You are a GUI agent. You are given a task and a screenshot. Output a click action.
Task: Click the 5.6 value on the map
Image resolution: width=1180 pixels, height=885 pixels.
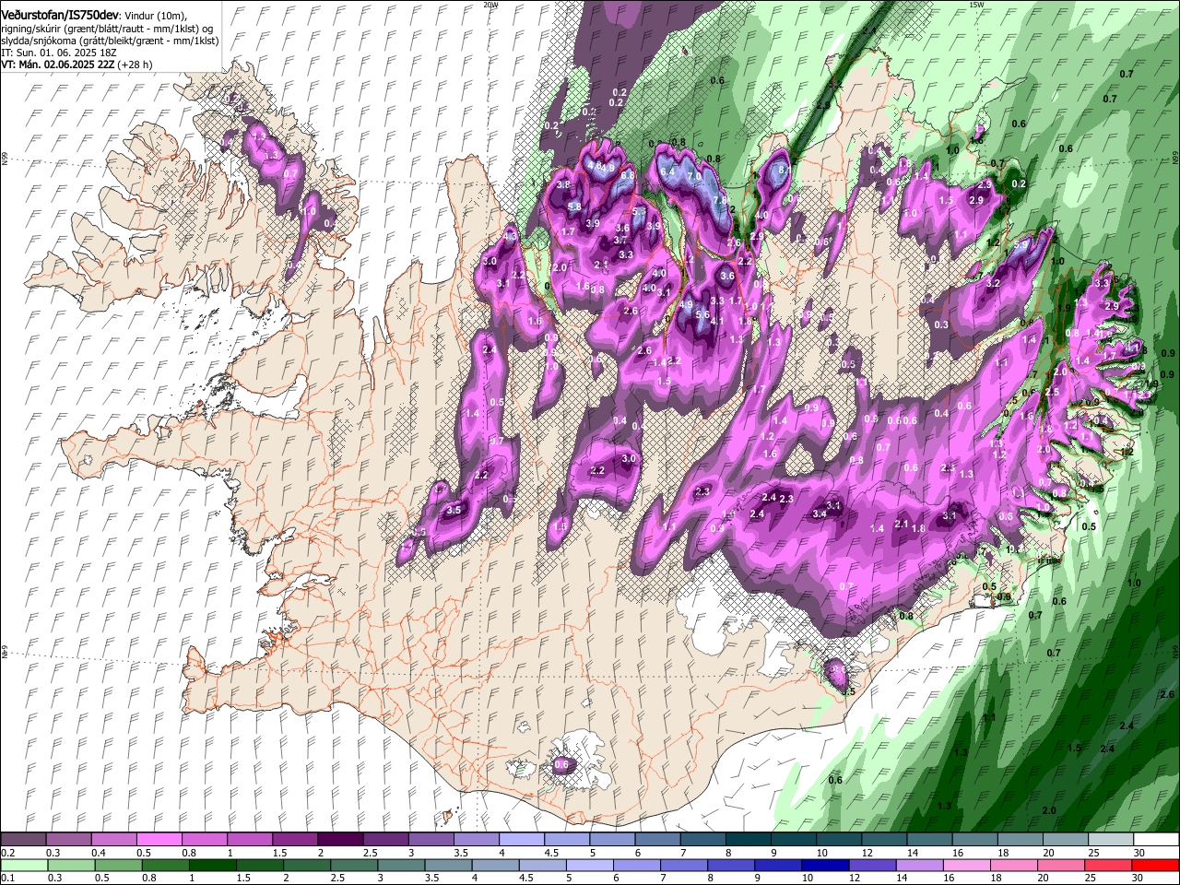(702, 315)
